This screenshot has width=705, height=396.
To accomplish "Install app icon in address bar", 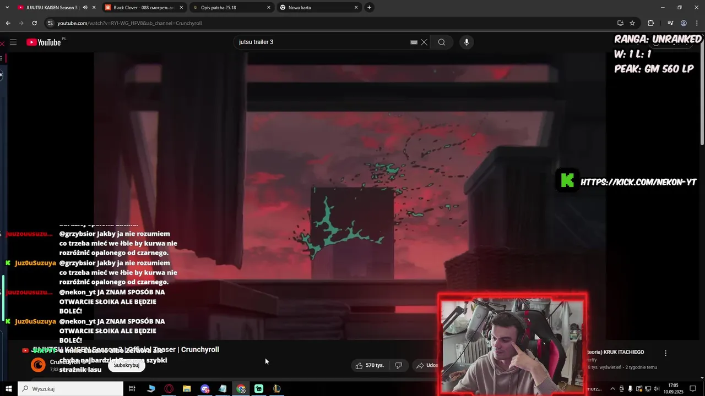I will [x=620, y=23].
